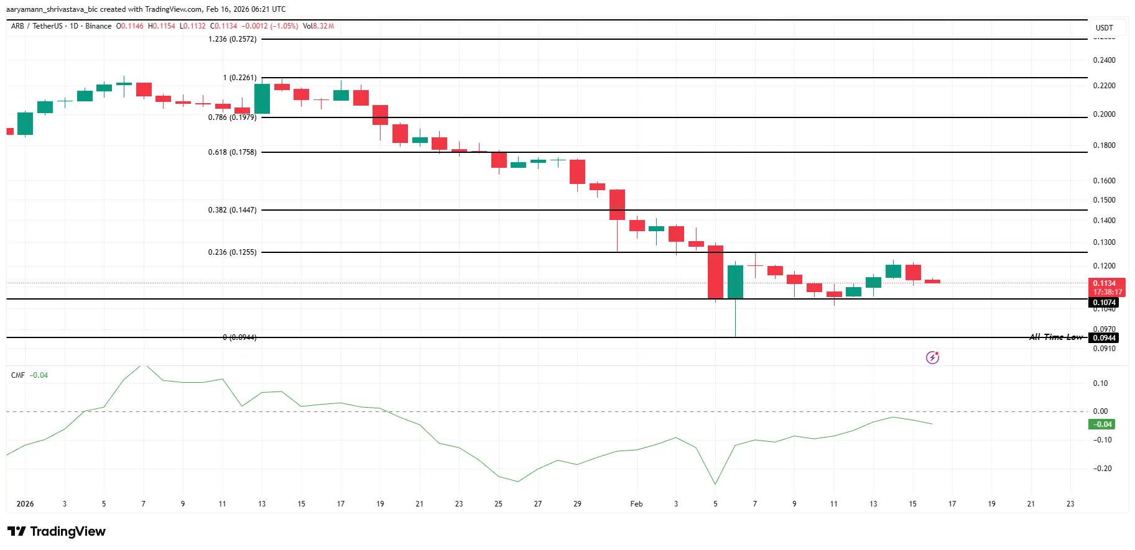The height and width of the screenshot is (550, 1135).
Task: Click the red 0.1134 current price tag
Action: click(1105, 283)
